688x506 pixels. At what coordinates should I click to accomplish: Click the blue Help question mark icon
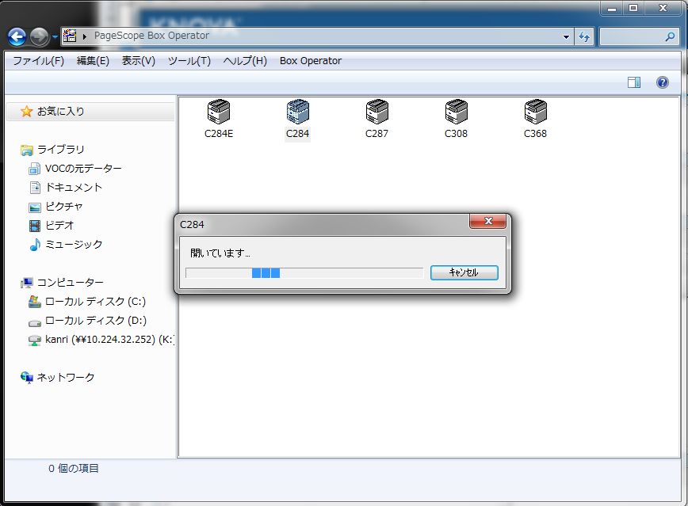click(x=662, y=82)
